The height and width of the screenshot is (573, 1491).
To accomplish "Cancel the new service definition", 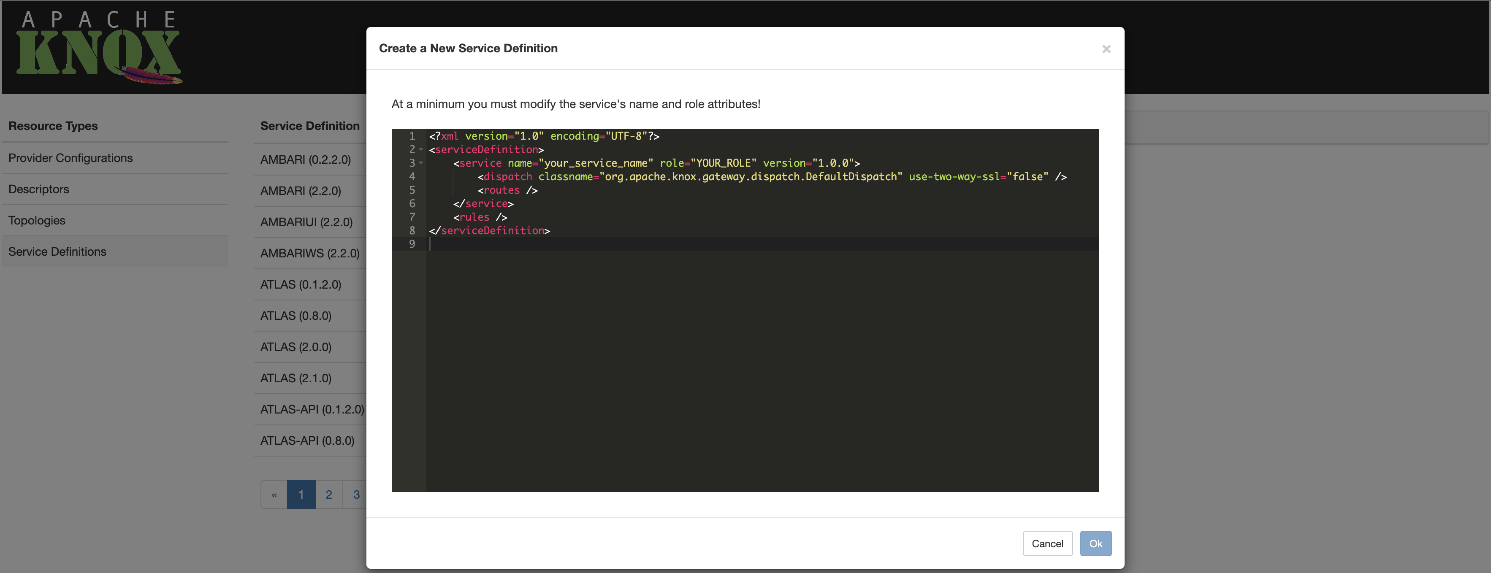I will [x=1047, y=543].
